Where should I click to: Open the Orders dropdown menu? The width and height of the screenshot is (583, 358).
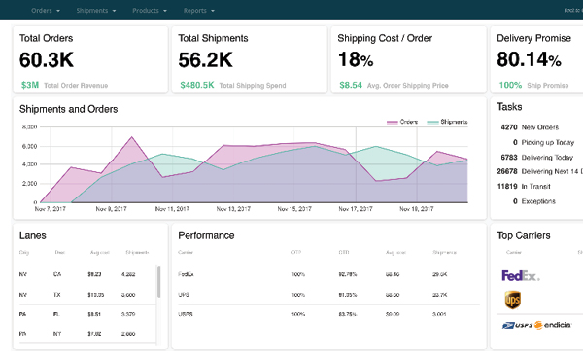46,11
